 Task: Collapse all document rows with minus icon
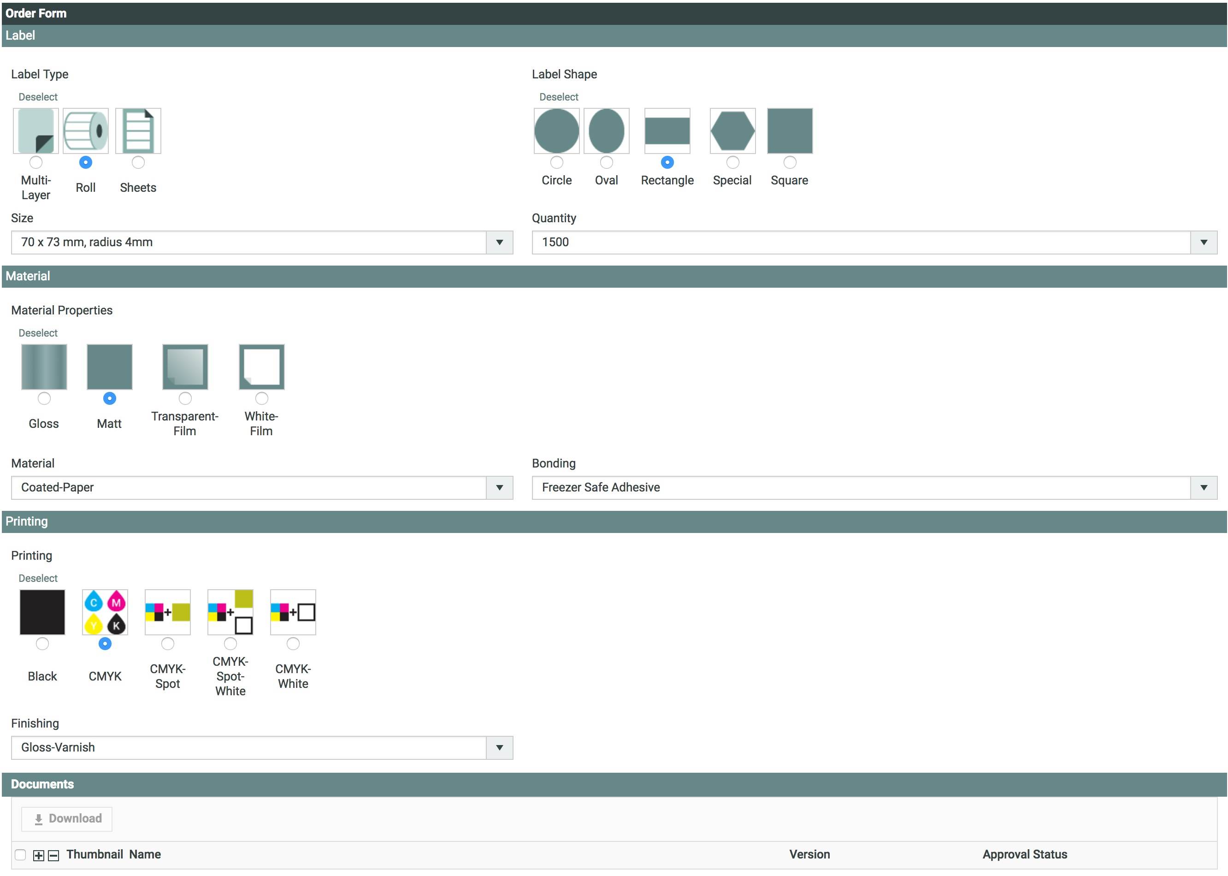click(53, 856)
